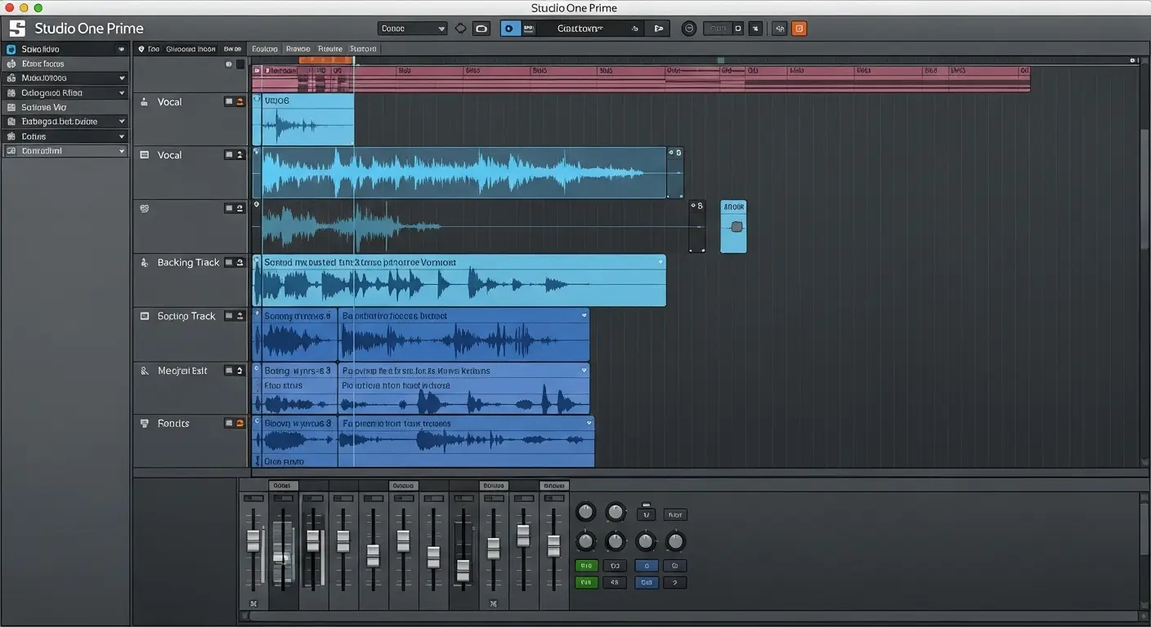Select the Etane facres sidebar row
Screen dimensions: 1151x627
[65, 64]
